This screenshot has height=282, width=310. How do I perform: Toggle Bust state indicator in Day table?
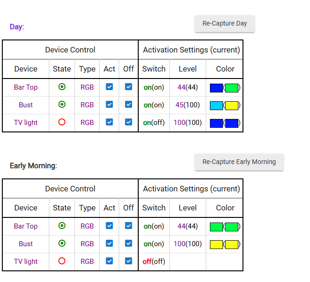(x=62, y=105)
